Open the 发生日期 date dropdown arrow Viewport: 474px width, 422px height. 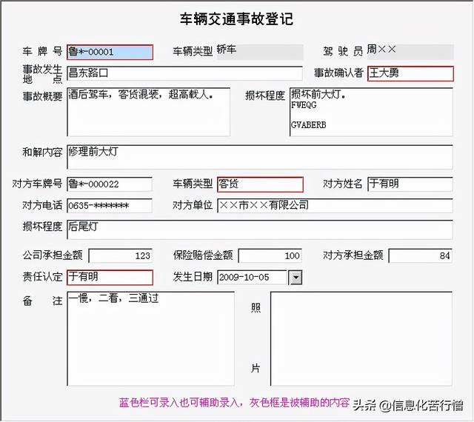tap(296, 277)
